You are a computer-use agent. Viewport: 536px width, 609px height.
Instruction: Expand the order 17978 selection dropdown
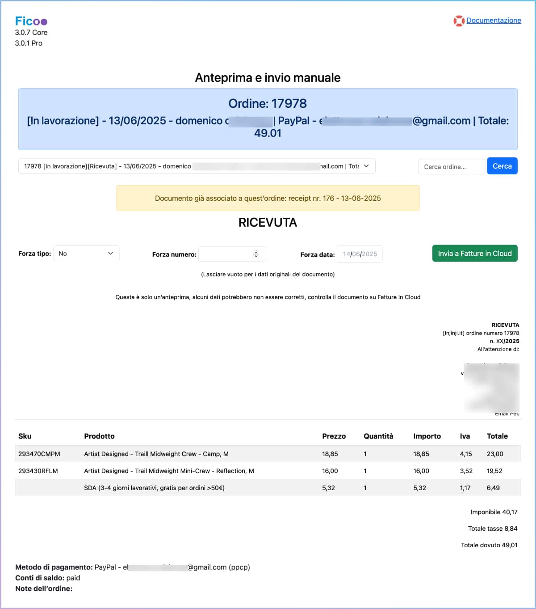coord(197,166)
